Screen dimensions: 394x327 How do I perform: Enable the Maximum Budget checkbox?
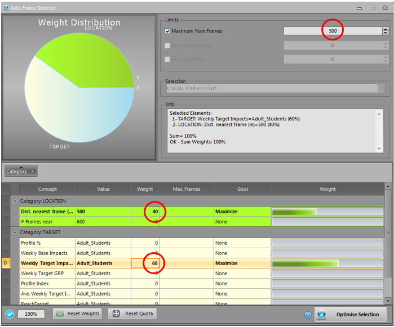[167, 46]
